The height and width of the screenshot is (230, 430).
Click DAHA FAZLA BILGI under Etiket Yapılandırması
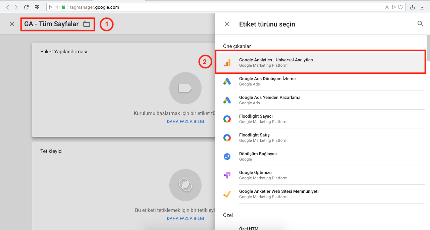pos(185,122)
